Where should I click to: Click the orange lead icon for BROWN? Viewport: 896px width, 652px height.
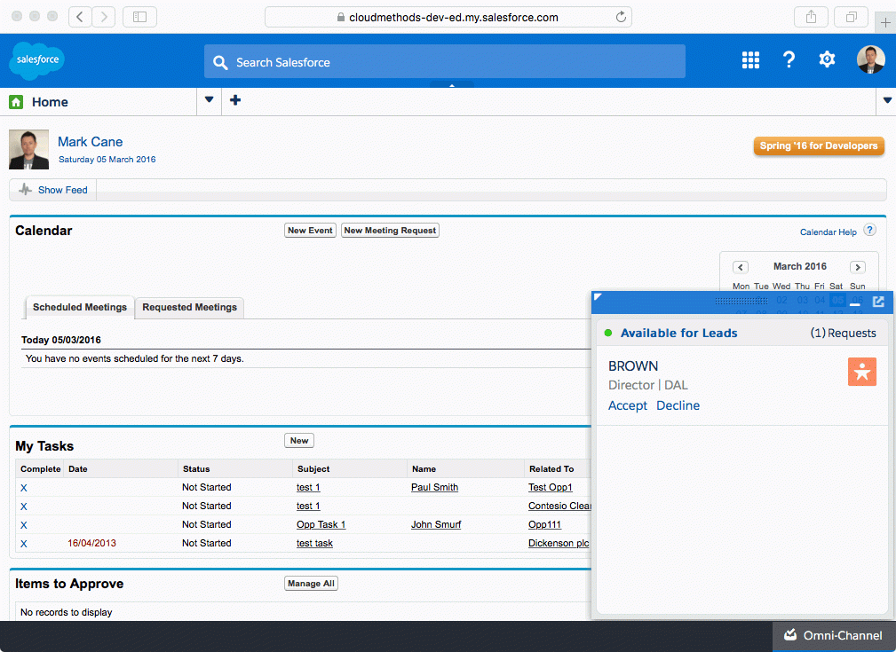pyautogui.click(x=861, y=372)
